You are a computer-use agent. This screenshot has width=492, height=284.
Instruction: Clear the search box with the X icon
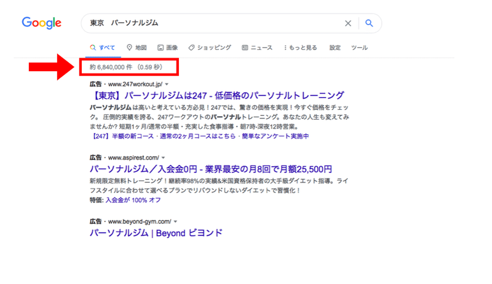pyautogui.click(x=348, y=23)
